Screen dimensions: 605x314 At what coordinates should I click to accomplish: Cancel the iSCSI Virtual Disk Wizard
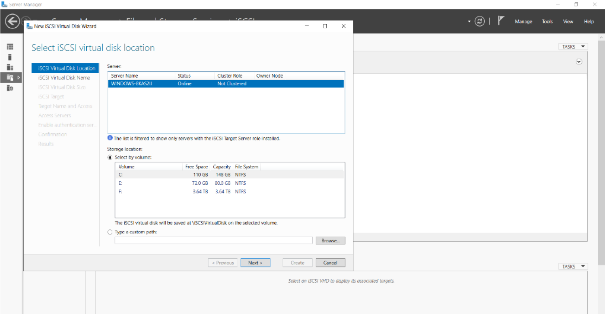click(x=330, y=263)
